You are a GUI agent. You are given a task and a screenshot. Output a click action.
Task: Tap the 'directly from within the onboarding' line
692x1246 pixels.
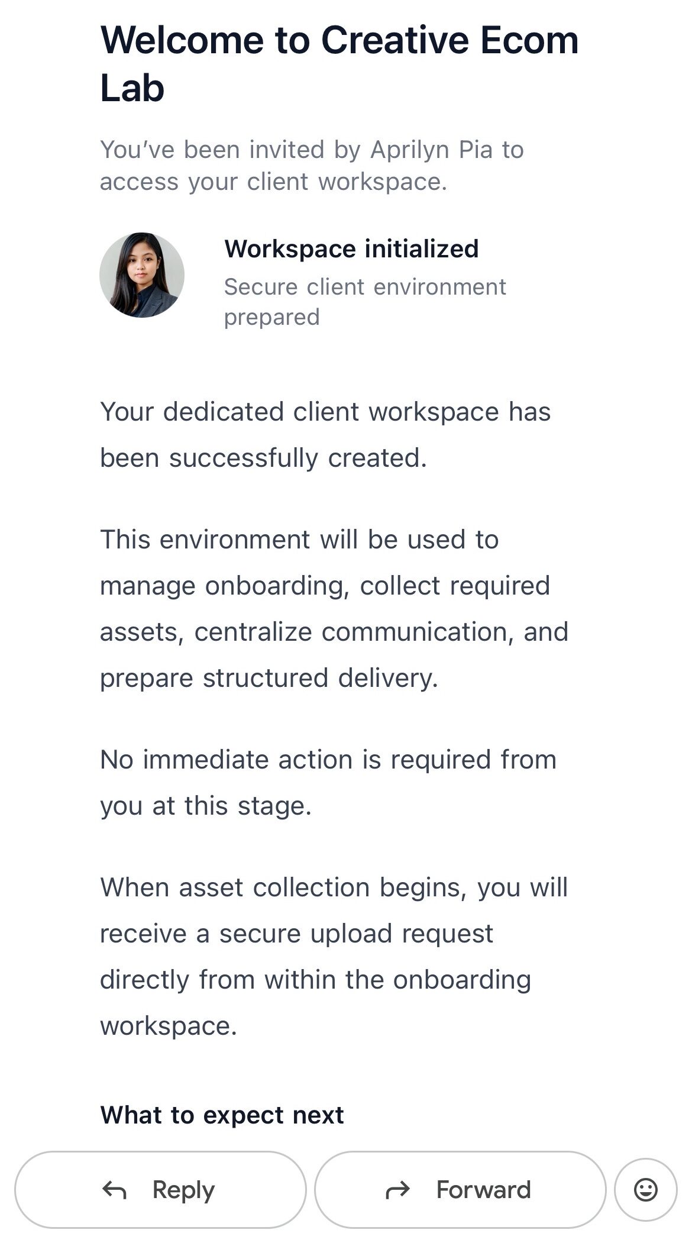pyautogui.click(x=315, y=980)
